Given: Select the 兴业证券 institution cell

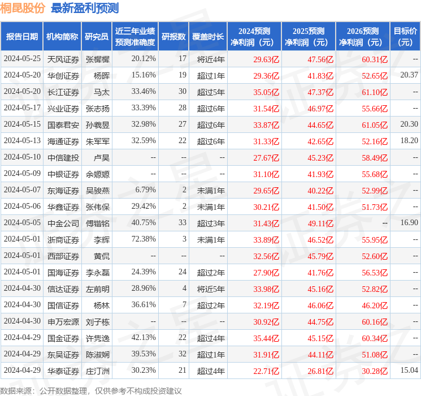Looking at the screenshot, I should pyautogui.click(x=63, y=109).
